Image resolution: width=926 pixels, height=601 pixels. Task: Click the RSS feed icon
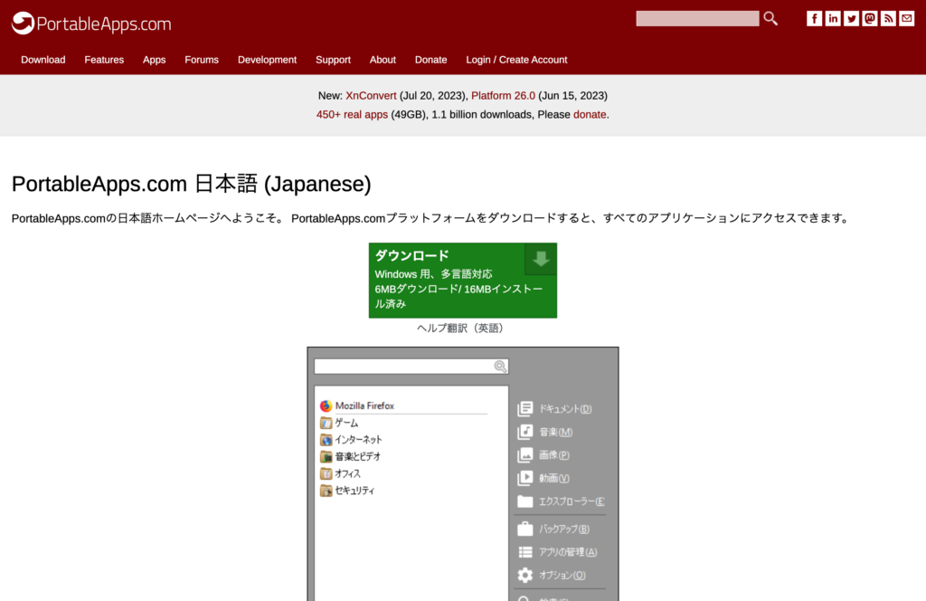888,19
